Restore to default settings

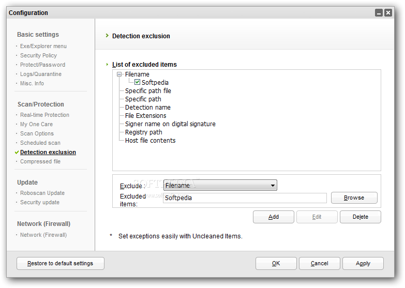(61, 263)
